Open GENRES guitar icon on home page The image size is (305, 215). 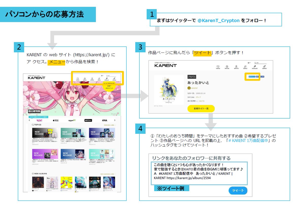114,79
